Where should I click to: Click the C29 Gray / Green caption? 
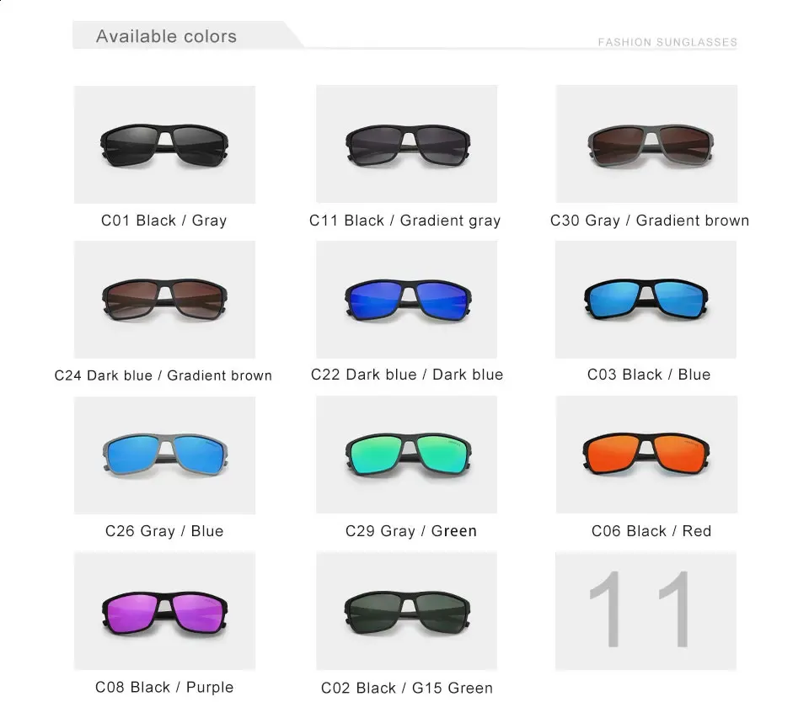[x=411, y=531]
